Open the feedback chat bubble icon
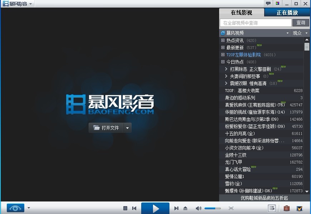This screenshot has height=214, width=311. 268,4
